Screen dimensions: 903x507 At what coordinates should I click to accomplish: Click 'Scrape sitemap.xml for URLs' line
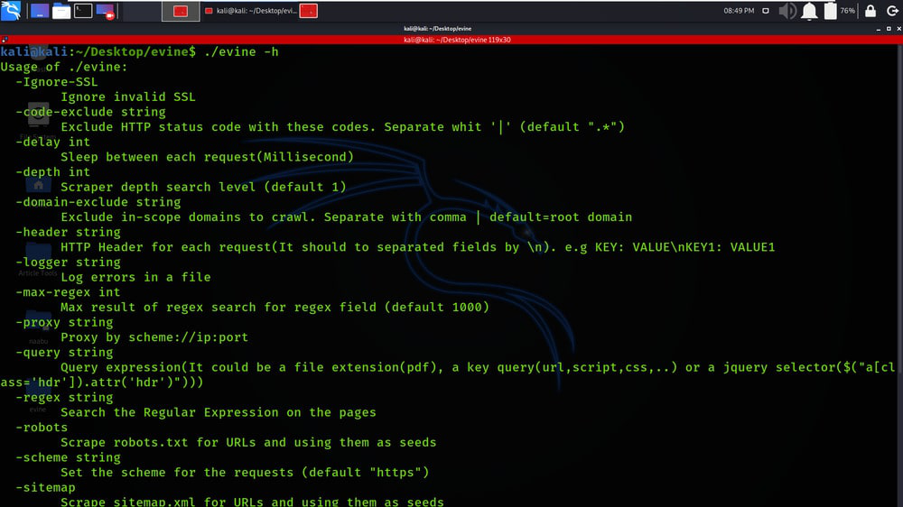click(252, 502)
